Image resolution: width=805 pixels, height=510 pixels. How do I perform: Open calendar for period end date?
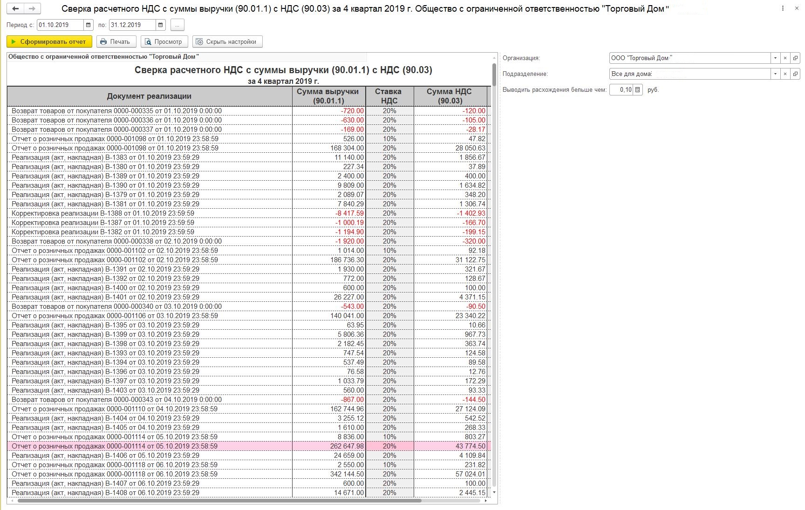coord(160,25)
